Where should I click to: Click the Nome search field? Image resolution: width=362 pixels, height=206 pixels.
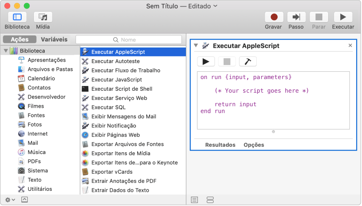129,39
